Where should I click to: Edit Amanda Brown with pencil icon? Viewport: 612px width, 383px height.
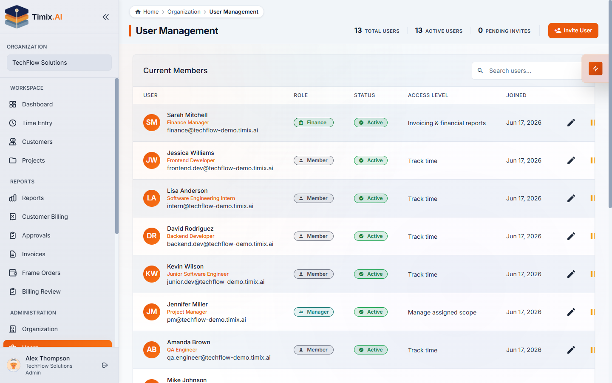click(571, 350)
